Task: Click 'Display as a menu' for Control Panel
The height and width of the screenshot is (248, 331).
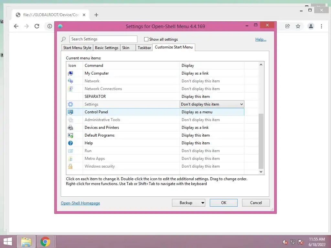Action: coord(197,112)
